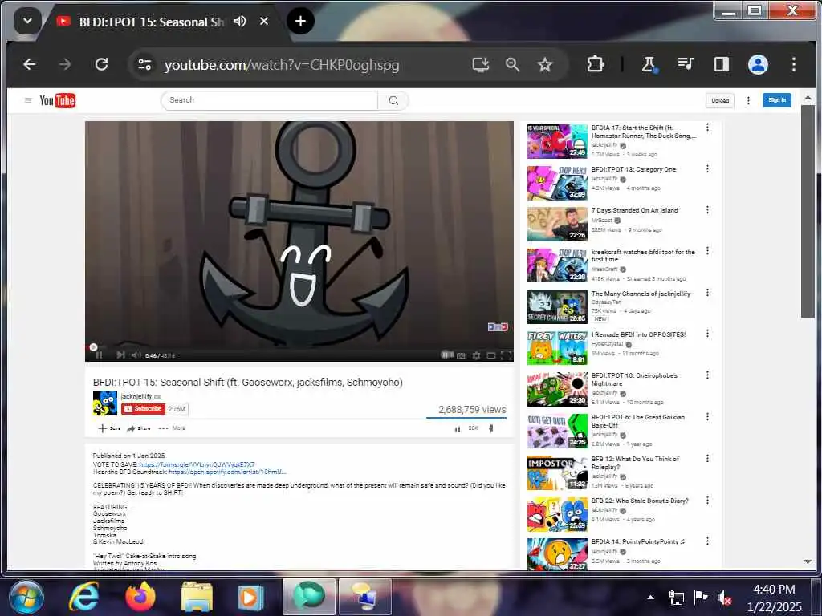Like the video with thumbs up
The image size is (822, 616).
click(x=457, y=429)
